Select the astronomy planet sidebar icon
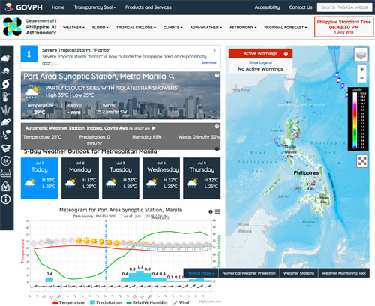The width and height of the screenshot is (375, 306). click(6, 122)
